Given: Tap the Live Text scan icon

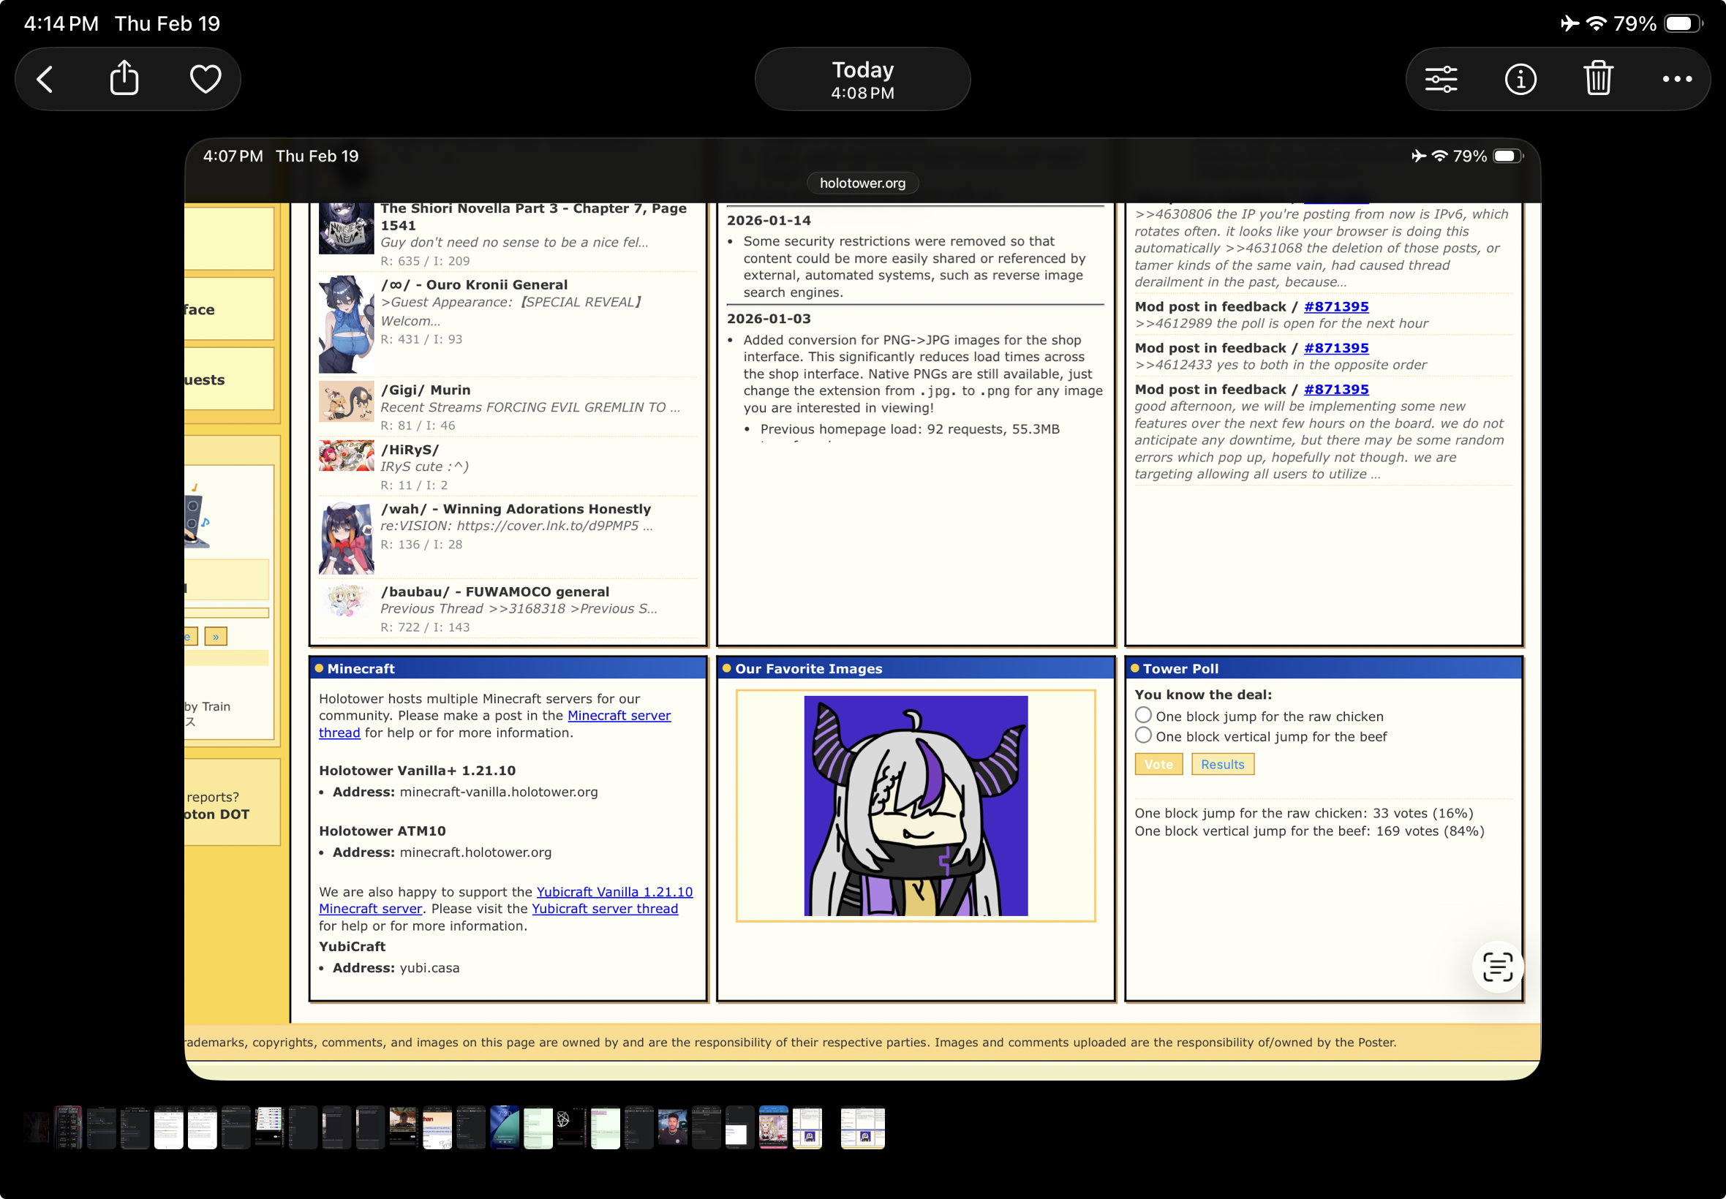Looking at the screenshot, I should click(1496, 966).
